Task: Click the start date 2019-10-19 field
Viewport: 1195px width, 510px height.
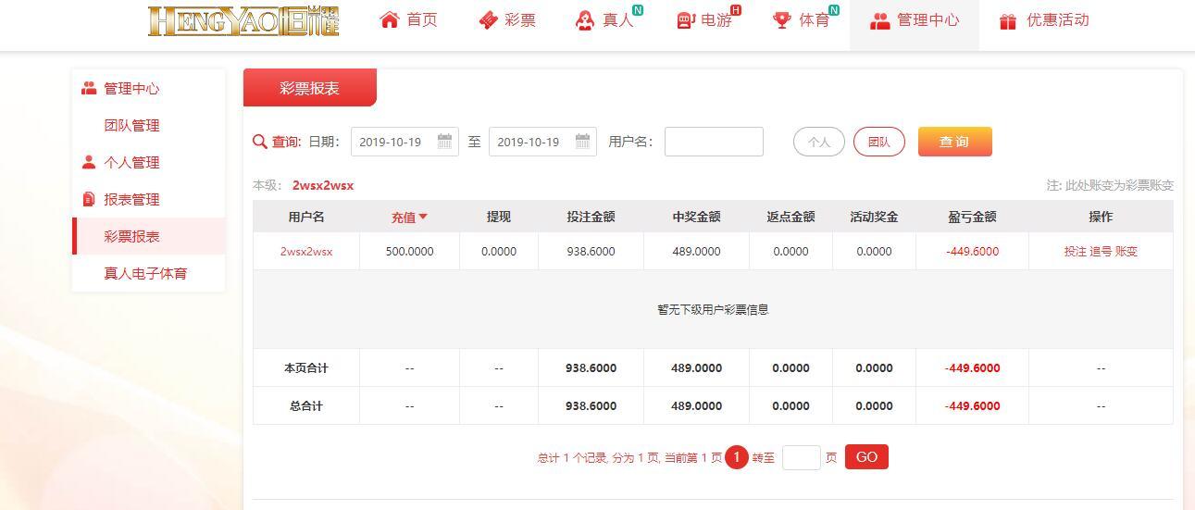Action: point(405,142)
